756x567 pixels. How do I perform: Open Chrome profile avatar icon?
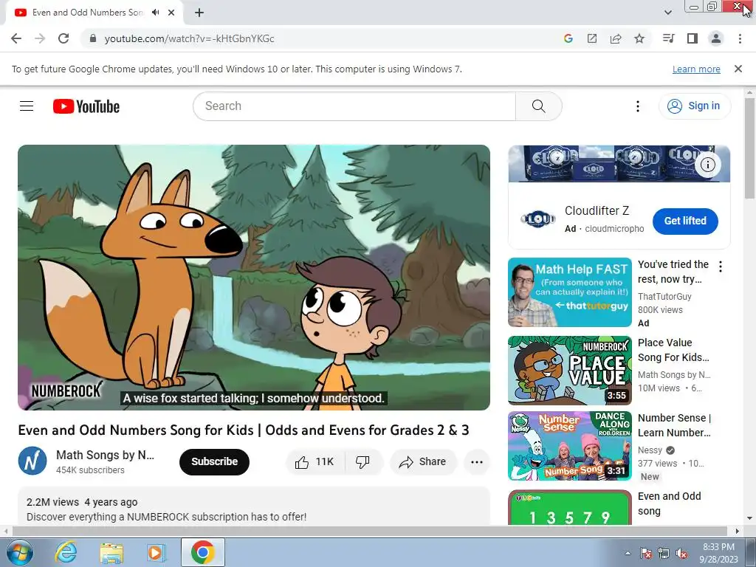[716, 38]
